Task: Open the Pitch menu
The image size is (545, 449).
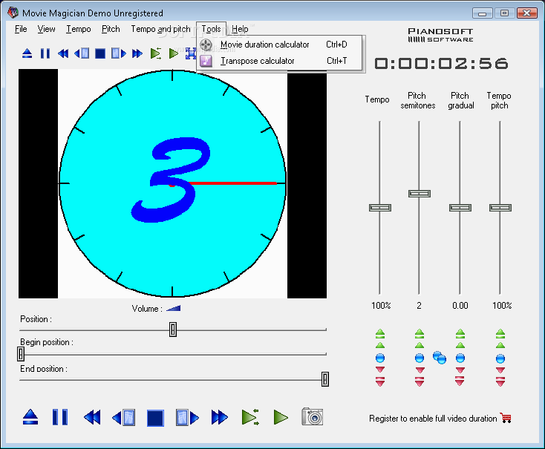Action: tap(111, 29)
